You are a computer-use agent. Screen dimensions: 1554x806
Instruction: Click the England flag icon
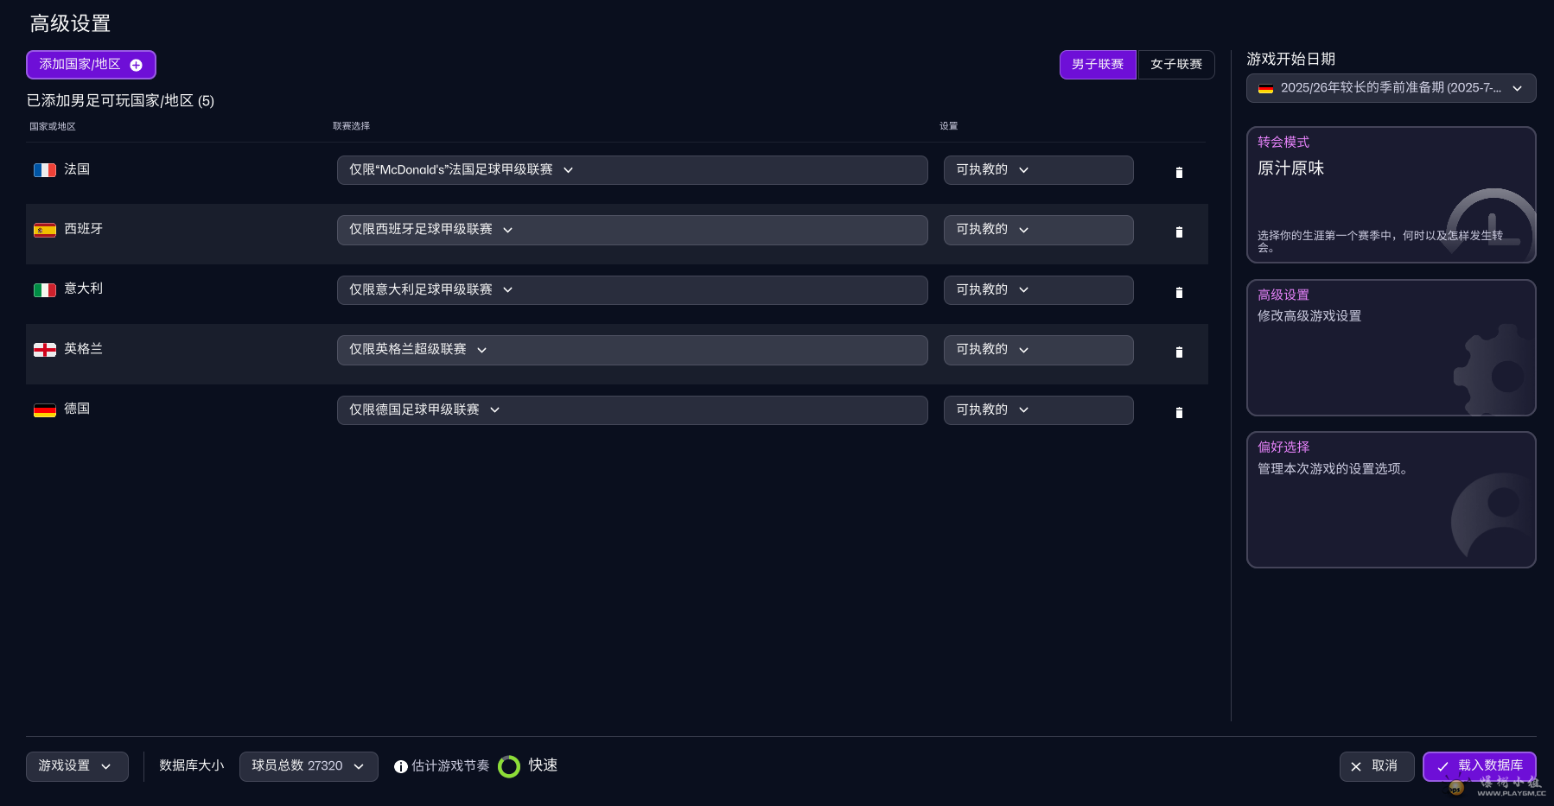click(45, 350)
